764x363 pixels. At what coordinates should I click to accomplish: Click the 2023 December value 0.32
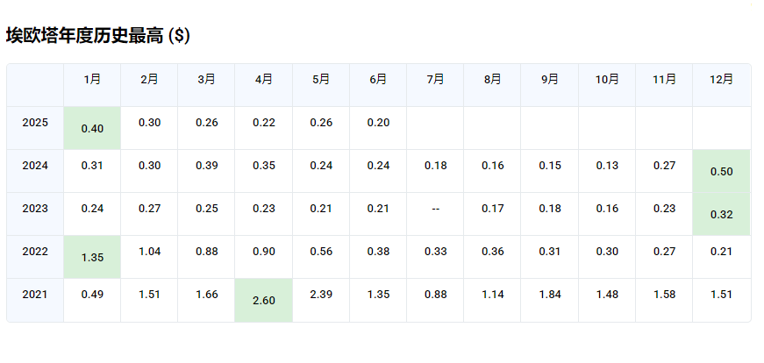tap(721, 215)
